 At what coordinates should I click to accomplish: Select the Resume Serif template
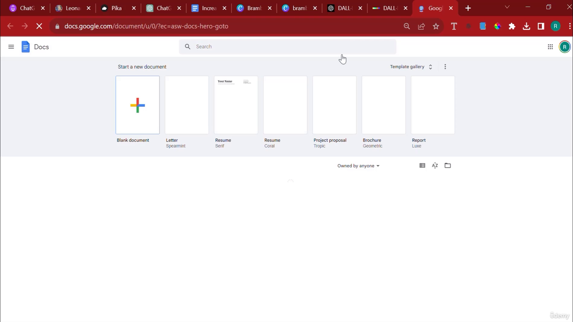[236, 105]
